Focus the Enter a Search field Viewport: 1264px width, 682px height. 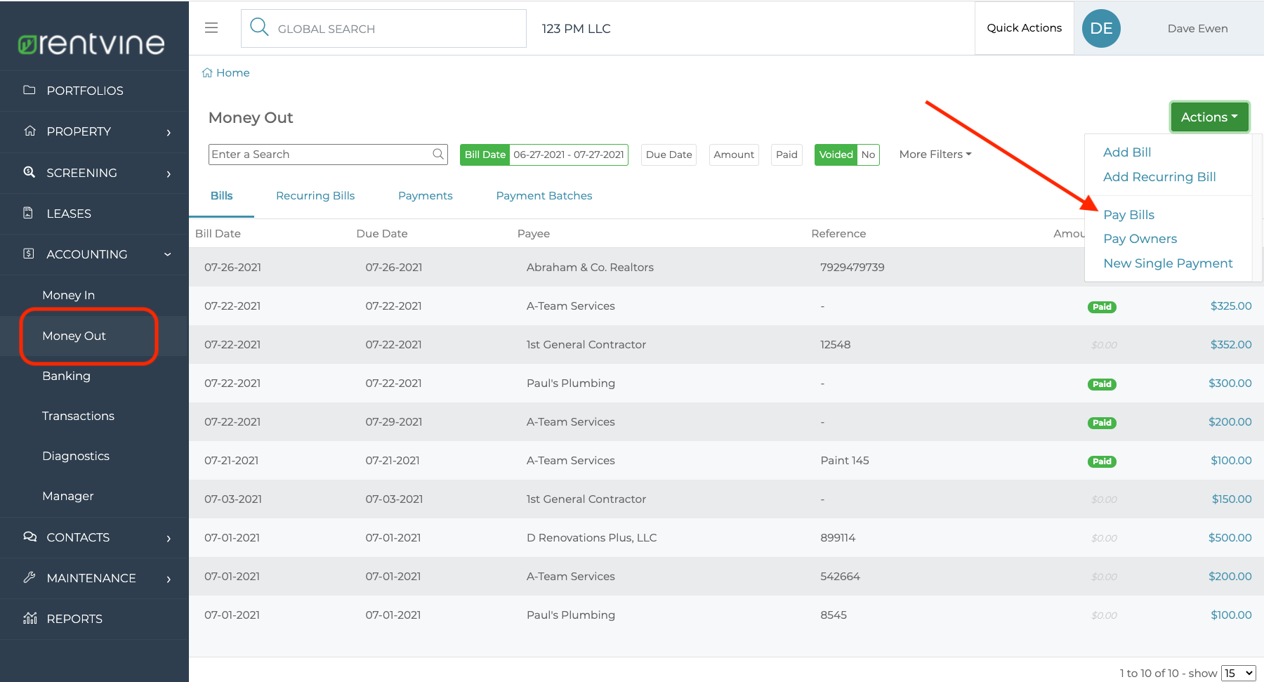pos(328,155)
